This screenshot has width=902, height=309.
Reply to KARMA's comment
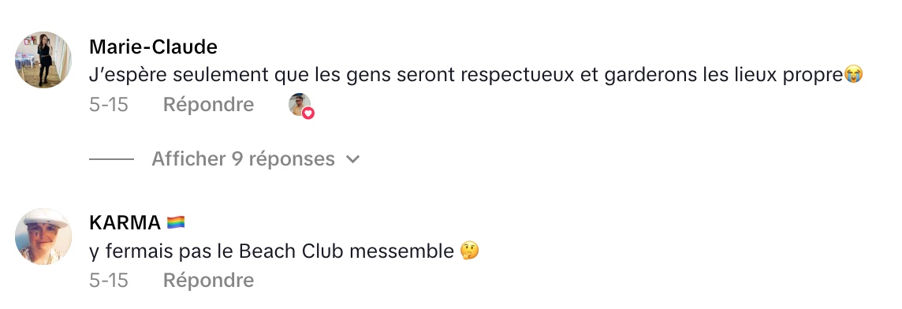click(x=208, y=281)
